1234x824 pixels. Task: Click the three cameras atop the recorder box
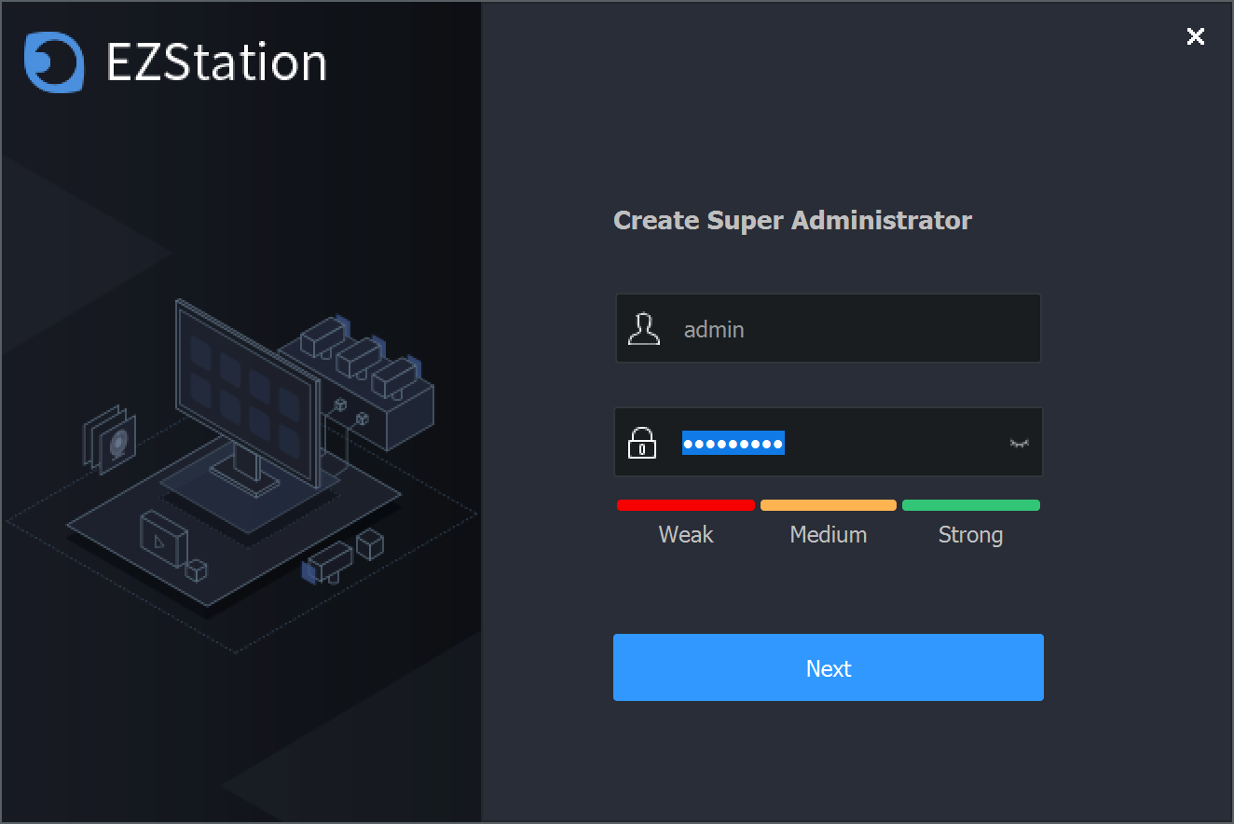coord(359,354)
